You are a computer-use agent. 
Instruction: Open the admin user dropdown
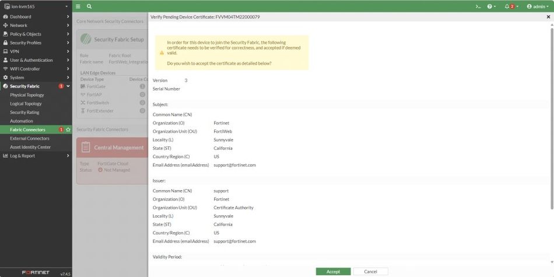pyautogui.click(x=538, y=6)
